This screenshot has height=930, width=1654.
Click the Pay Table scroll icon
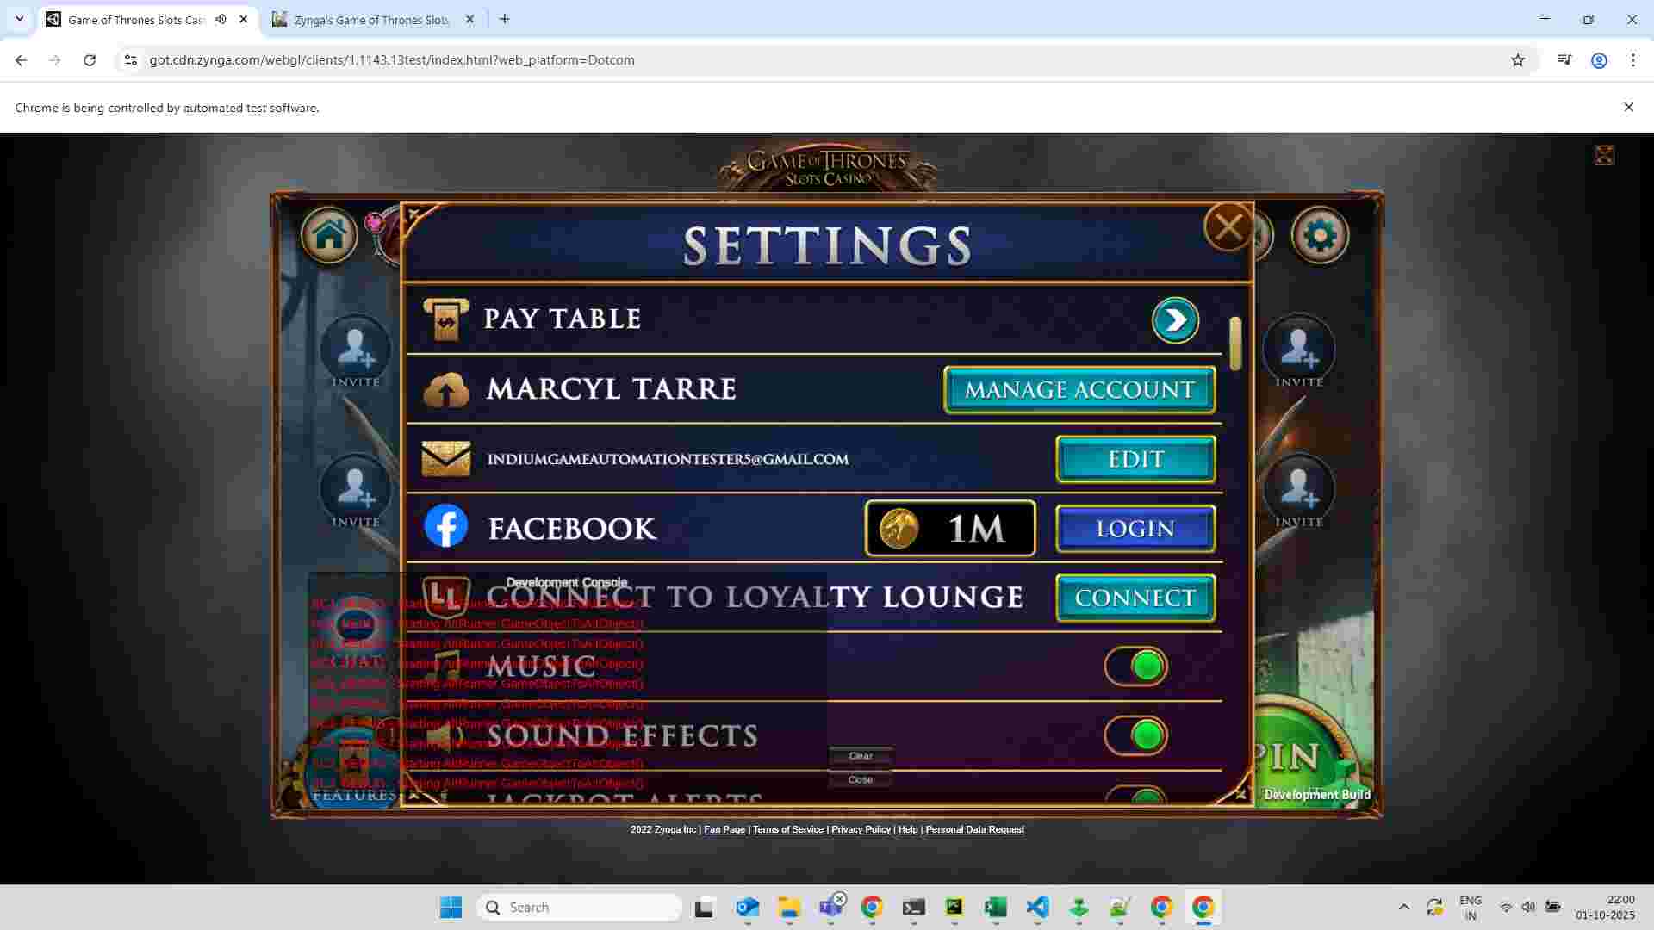pos(445,319)
